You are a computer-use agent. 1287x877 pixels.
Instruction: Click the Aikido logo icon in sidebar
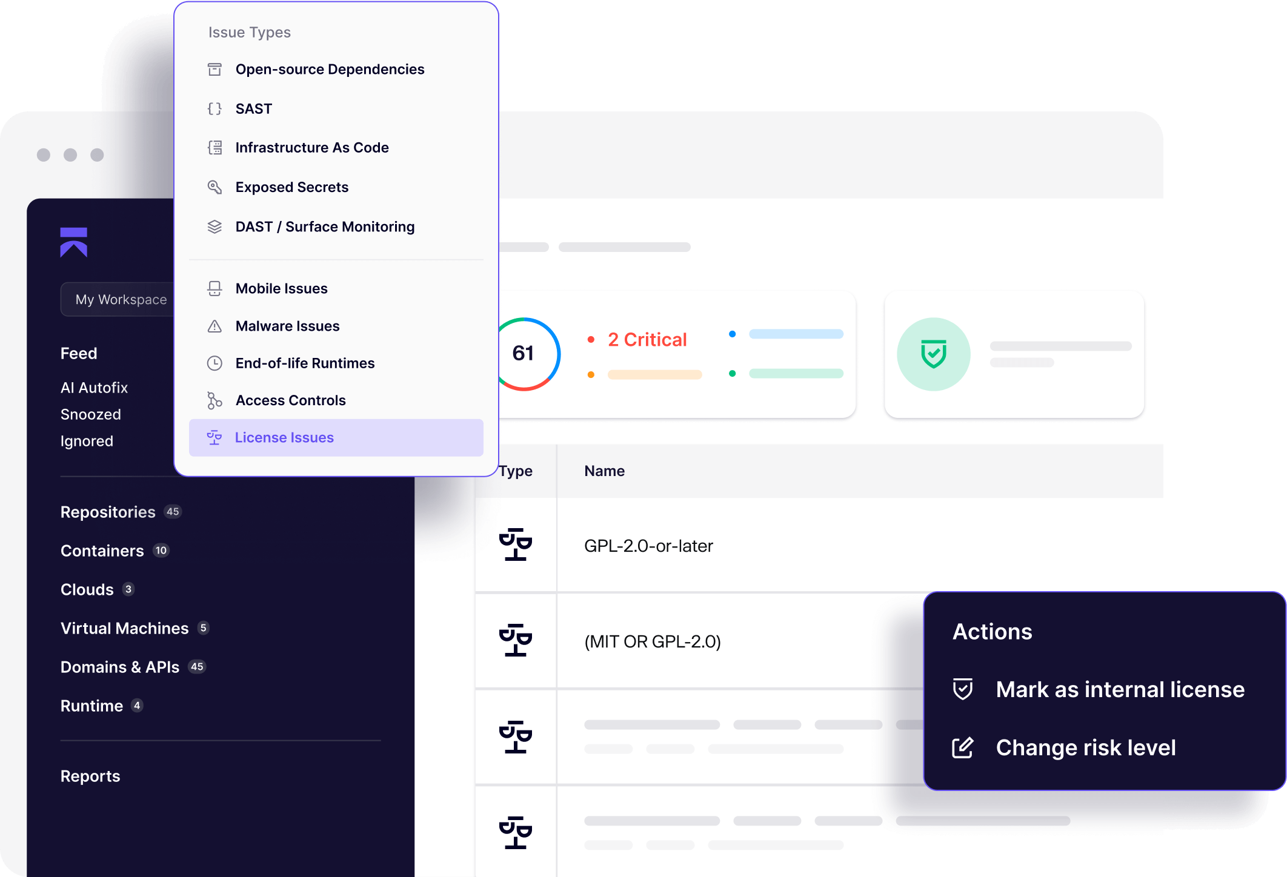pyautogui.click(x=74, y=242)
